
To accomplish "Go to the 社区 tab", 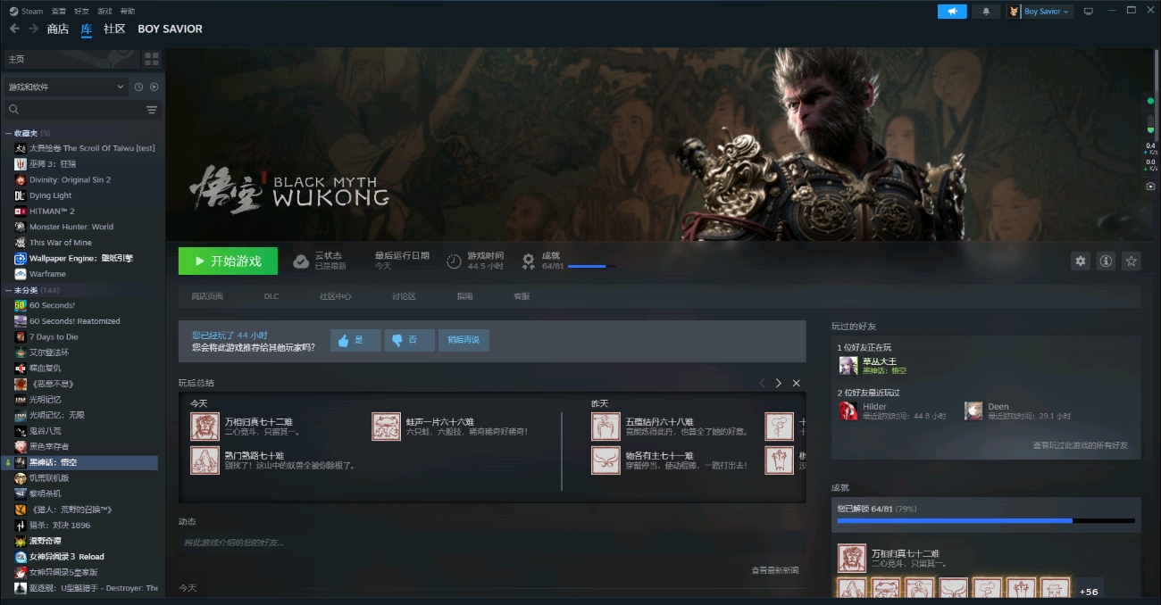I will point(114,29).
